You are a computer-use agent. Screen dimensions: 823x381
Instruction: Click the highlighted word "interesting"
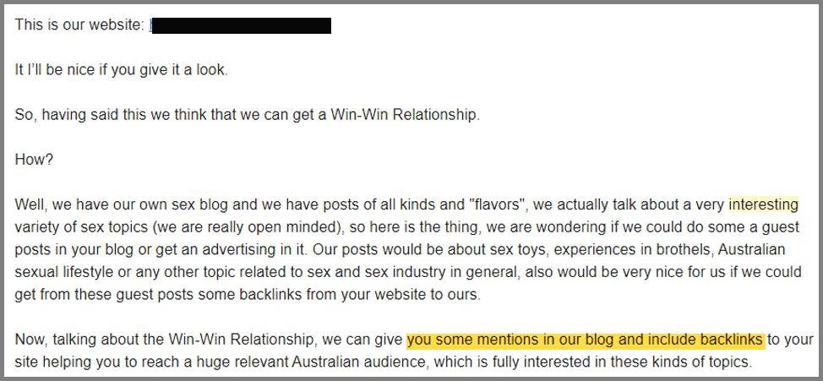click(x=764, y=204)
